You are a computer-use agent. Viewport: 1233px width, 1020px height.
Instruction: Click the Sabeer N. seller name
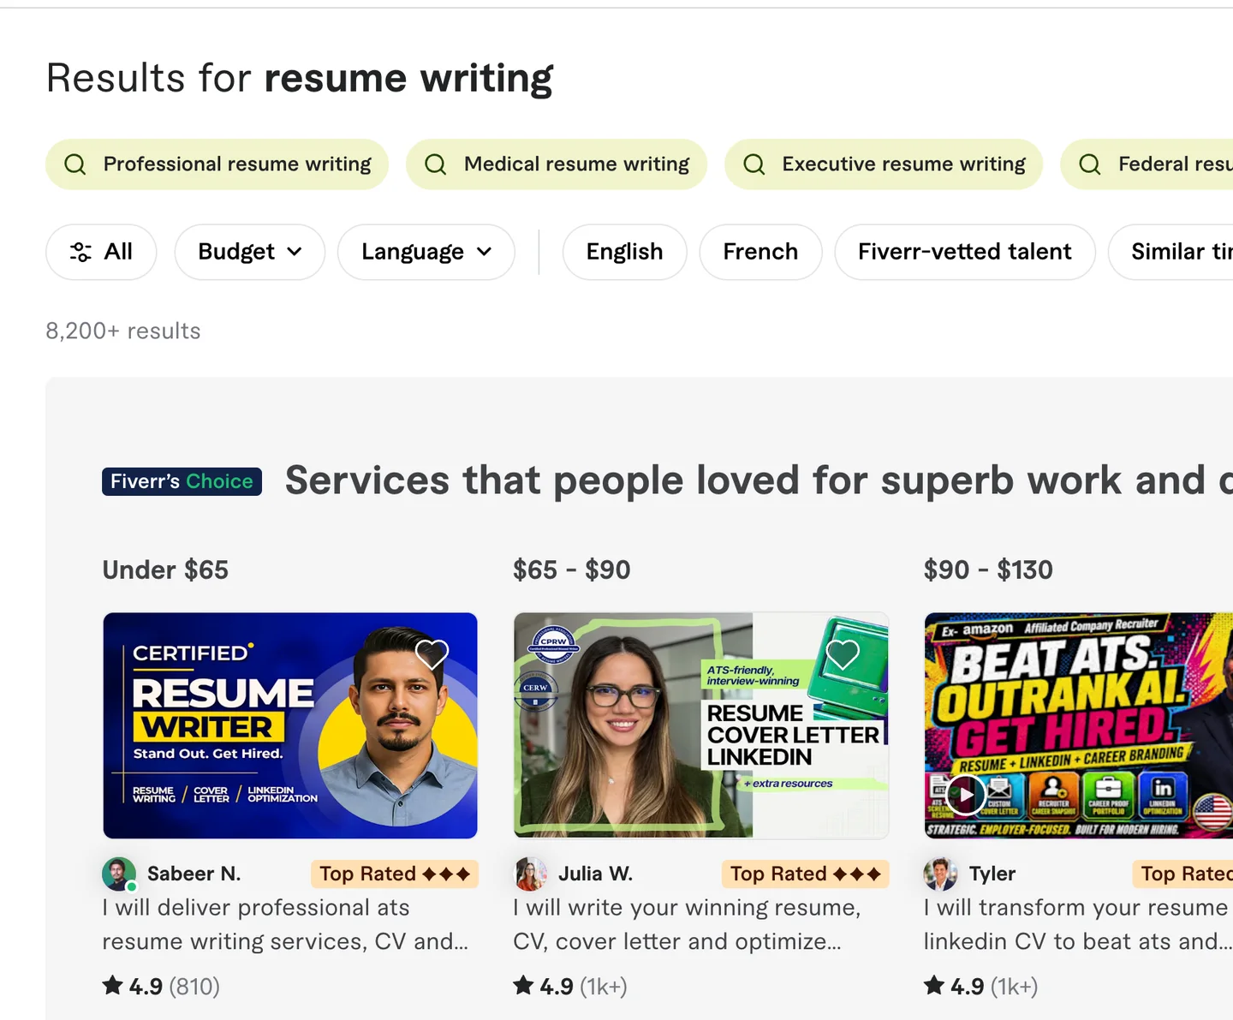point(194,874)
